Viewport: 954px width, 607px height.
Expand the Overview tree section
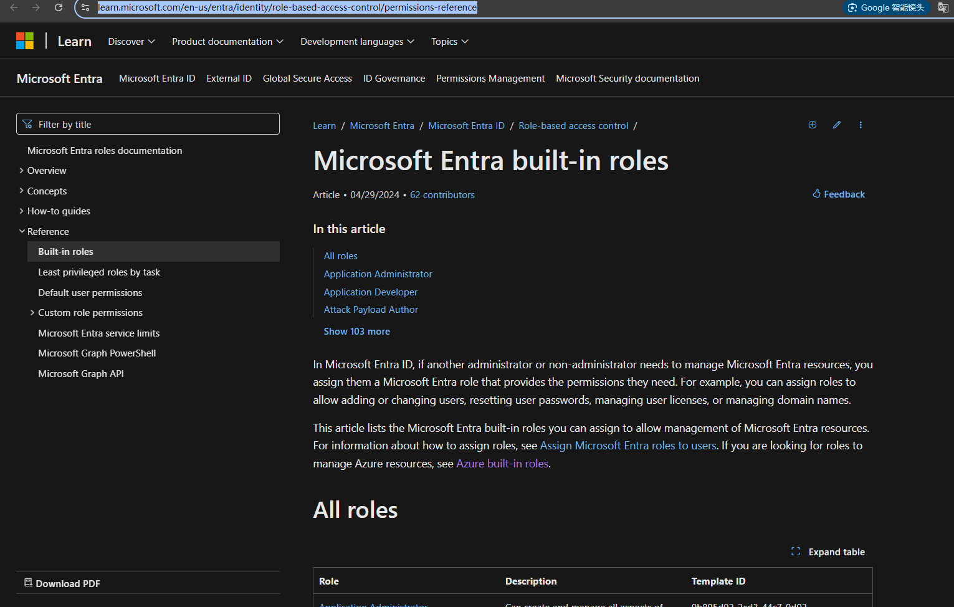22,170
